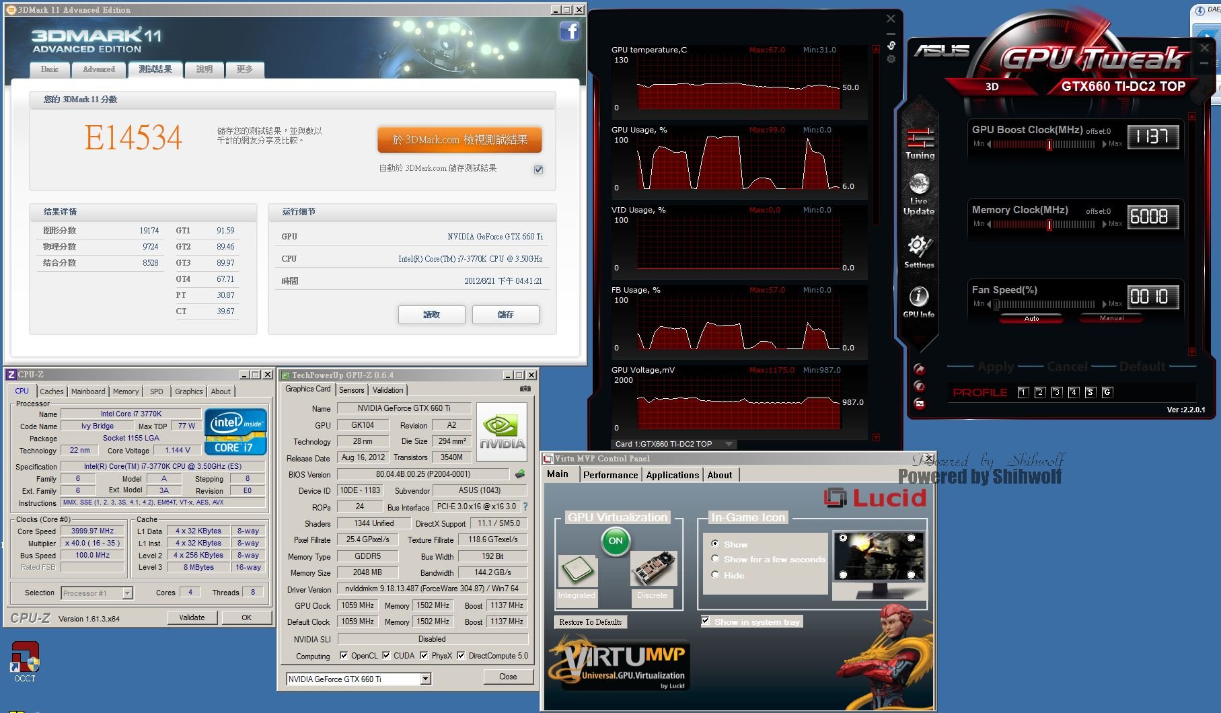Click the Facebook icon in 3DMark 11
The height and width of the screenshot is (713, 1221).
(569, 31)
